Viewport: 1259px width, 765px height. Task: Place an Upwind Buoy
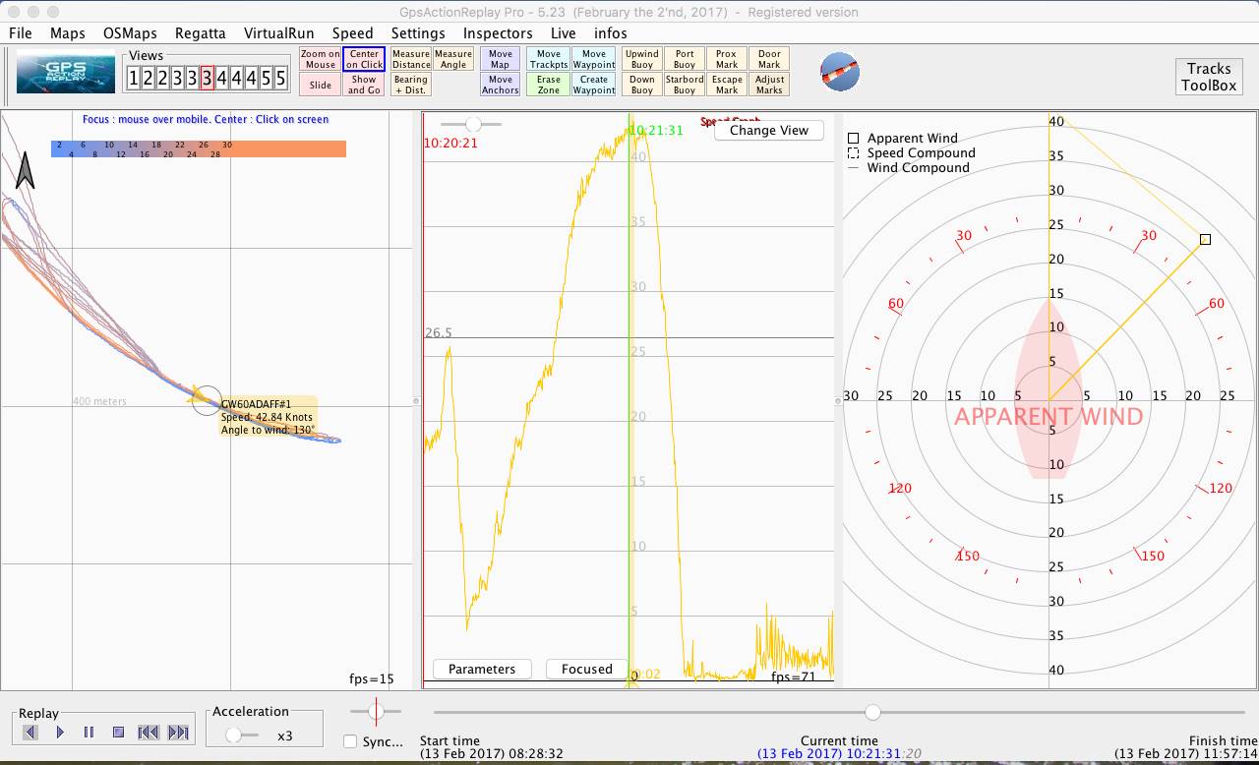point(641,58)
